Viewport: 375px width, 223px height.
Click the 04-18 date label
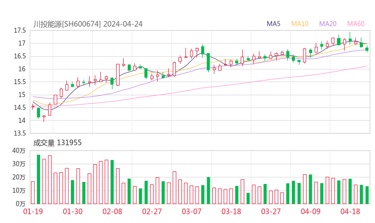tap(350, 211)
